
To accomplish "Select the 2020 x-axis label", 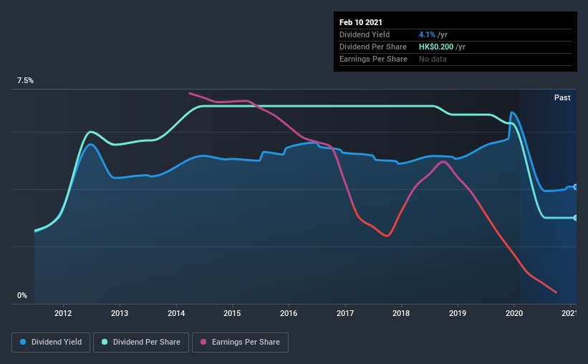I will (514, 313).
